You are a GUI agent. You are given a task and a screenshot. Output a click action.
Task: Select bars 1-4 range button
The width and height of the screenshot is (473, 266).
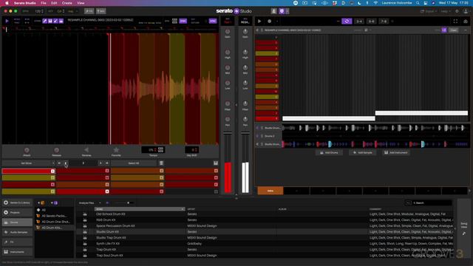click(x=359, y=21)
